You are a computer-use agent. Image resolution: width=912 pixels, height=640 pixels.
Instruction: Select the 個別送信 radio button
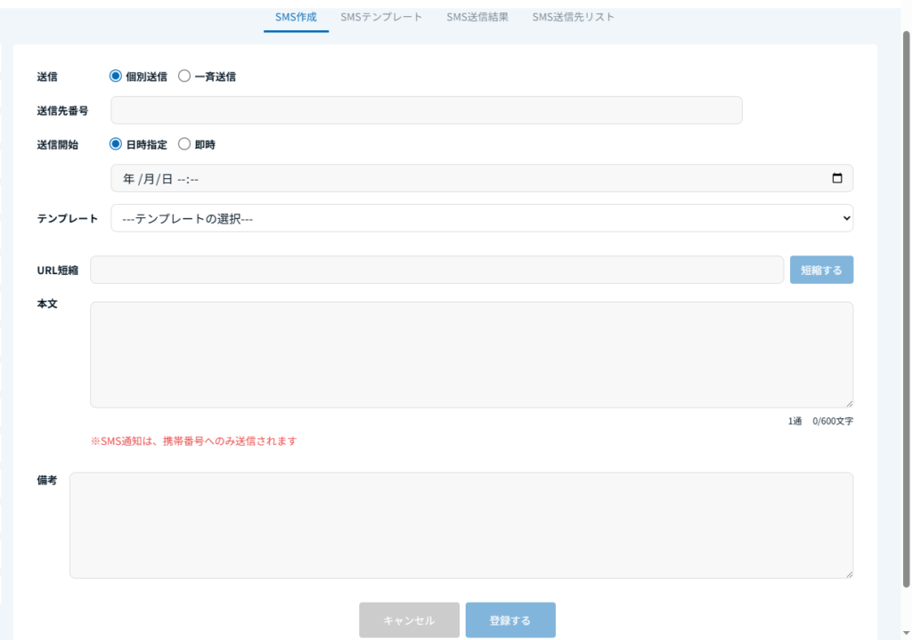115,77
